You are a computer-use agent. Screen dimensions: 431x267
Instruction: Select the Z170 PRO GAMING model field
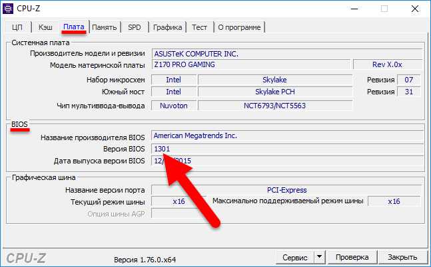click(x=251, y=64)
